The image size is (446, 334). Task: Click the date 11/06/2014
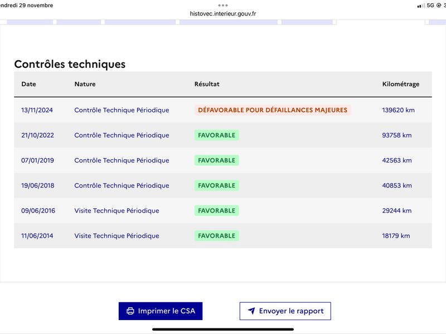click(x=37, y=235)
